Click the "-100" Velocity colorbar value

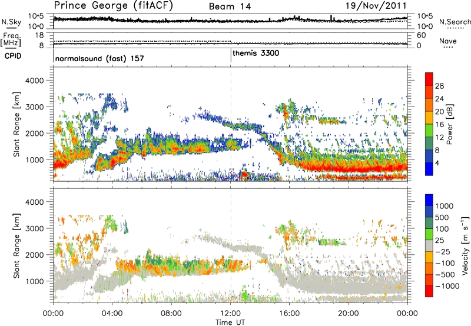(445, 263)
